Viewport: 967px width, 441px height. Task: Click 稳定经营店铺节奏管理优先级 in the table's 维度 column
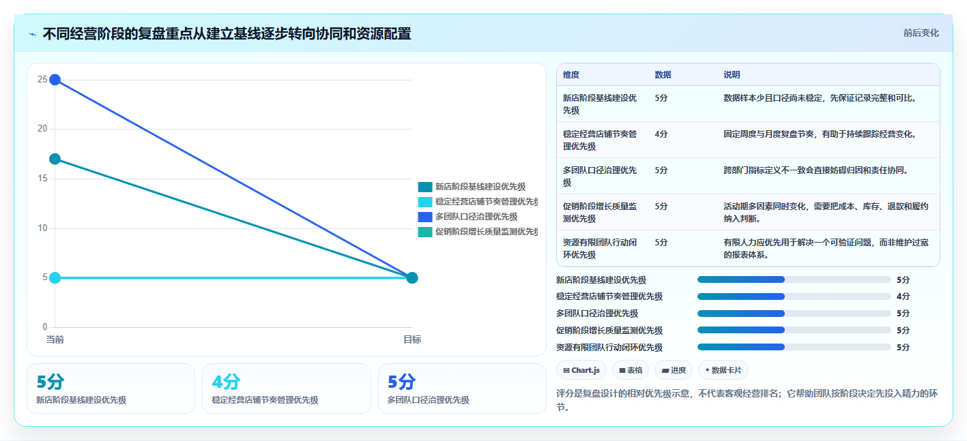[x=600, y=140]
